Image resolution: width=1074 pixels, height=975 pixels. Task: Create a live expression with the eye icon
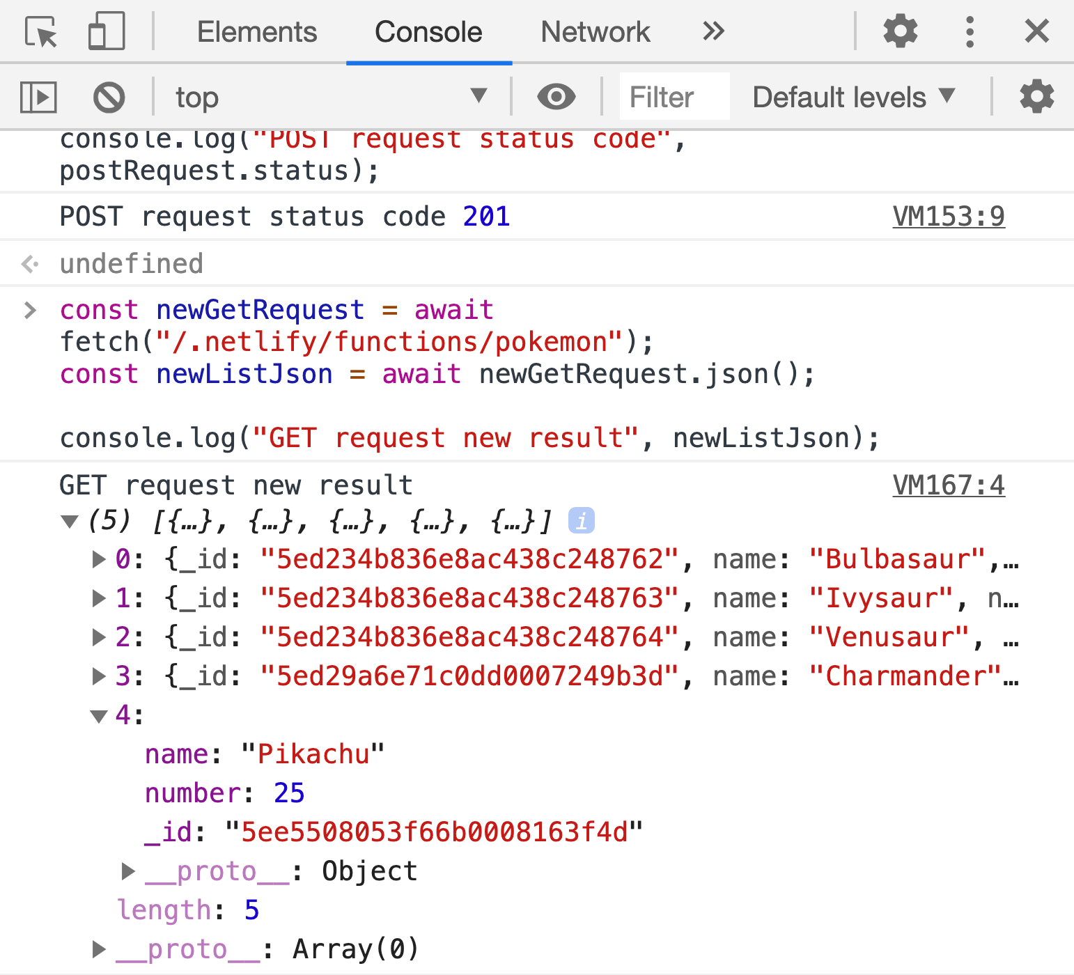click(x=555, y=97)
